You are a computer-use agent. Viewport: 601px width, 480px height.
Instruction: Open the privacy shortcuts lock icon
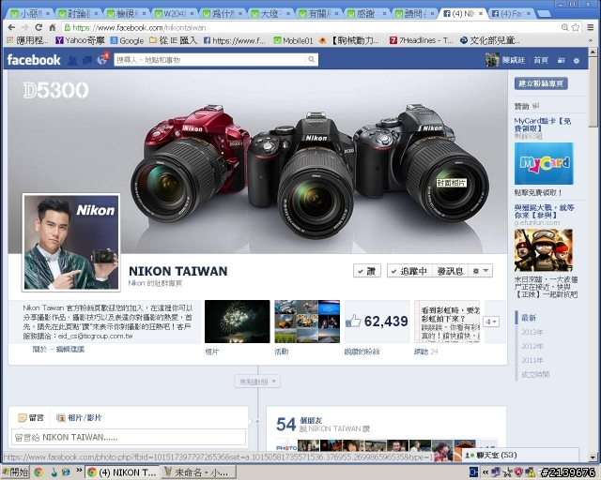[562, 60]
